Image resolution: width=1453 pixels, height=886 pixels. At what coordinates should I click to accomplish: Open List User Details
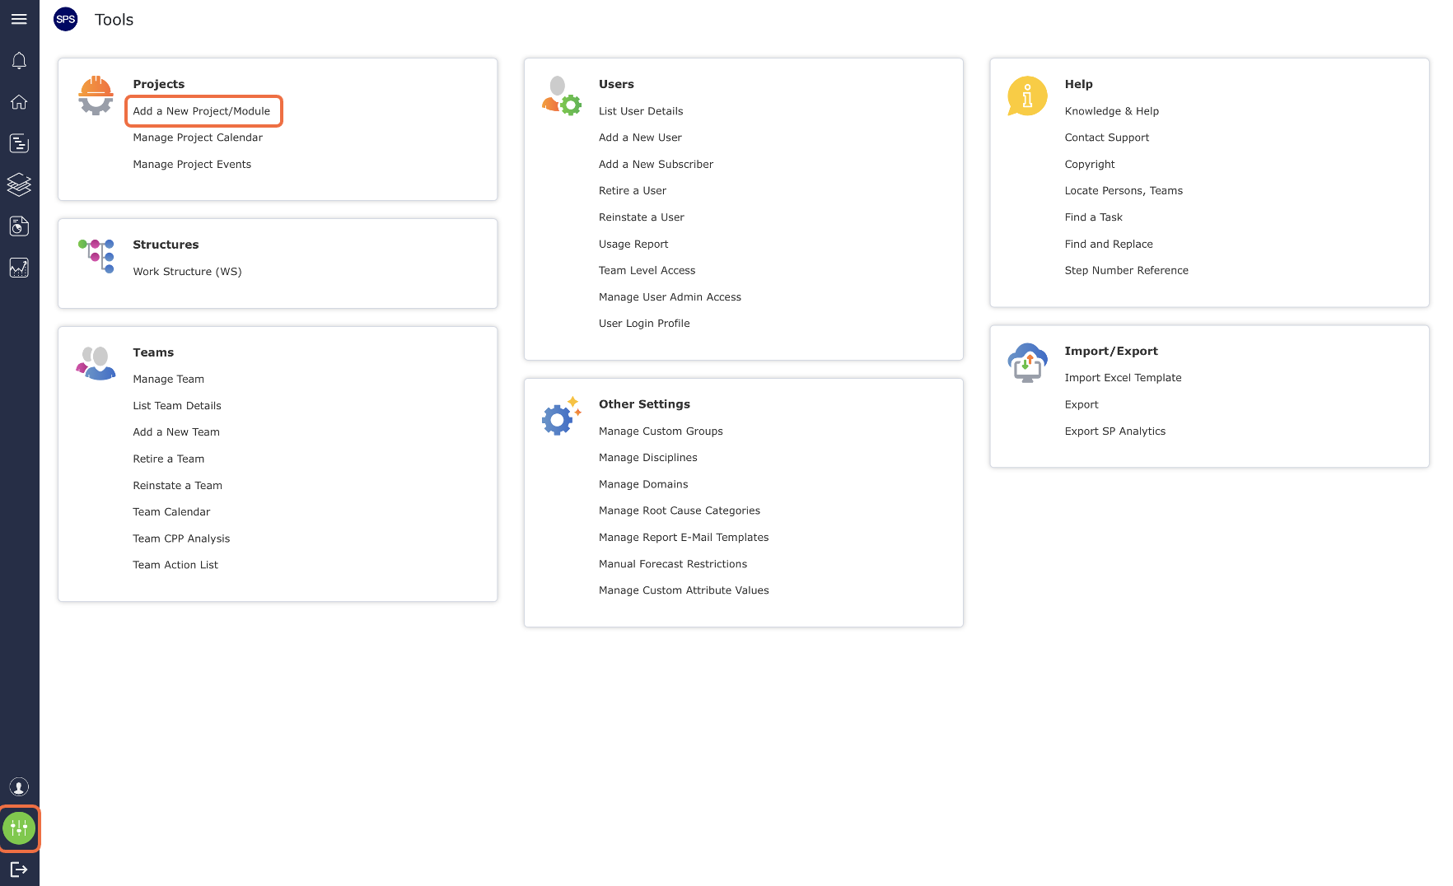coord(641,111)
